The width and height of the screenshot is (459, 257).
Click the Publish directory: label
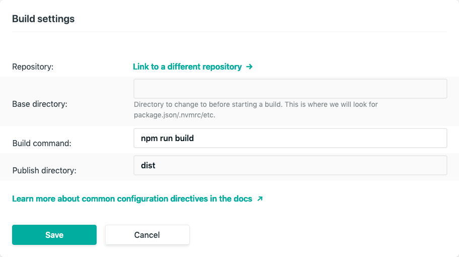(x=44, y=170)
